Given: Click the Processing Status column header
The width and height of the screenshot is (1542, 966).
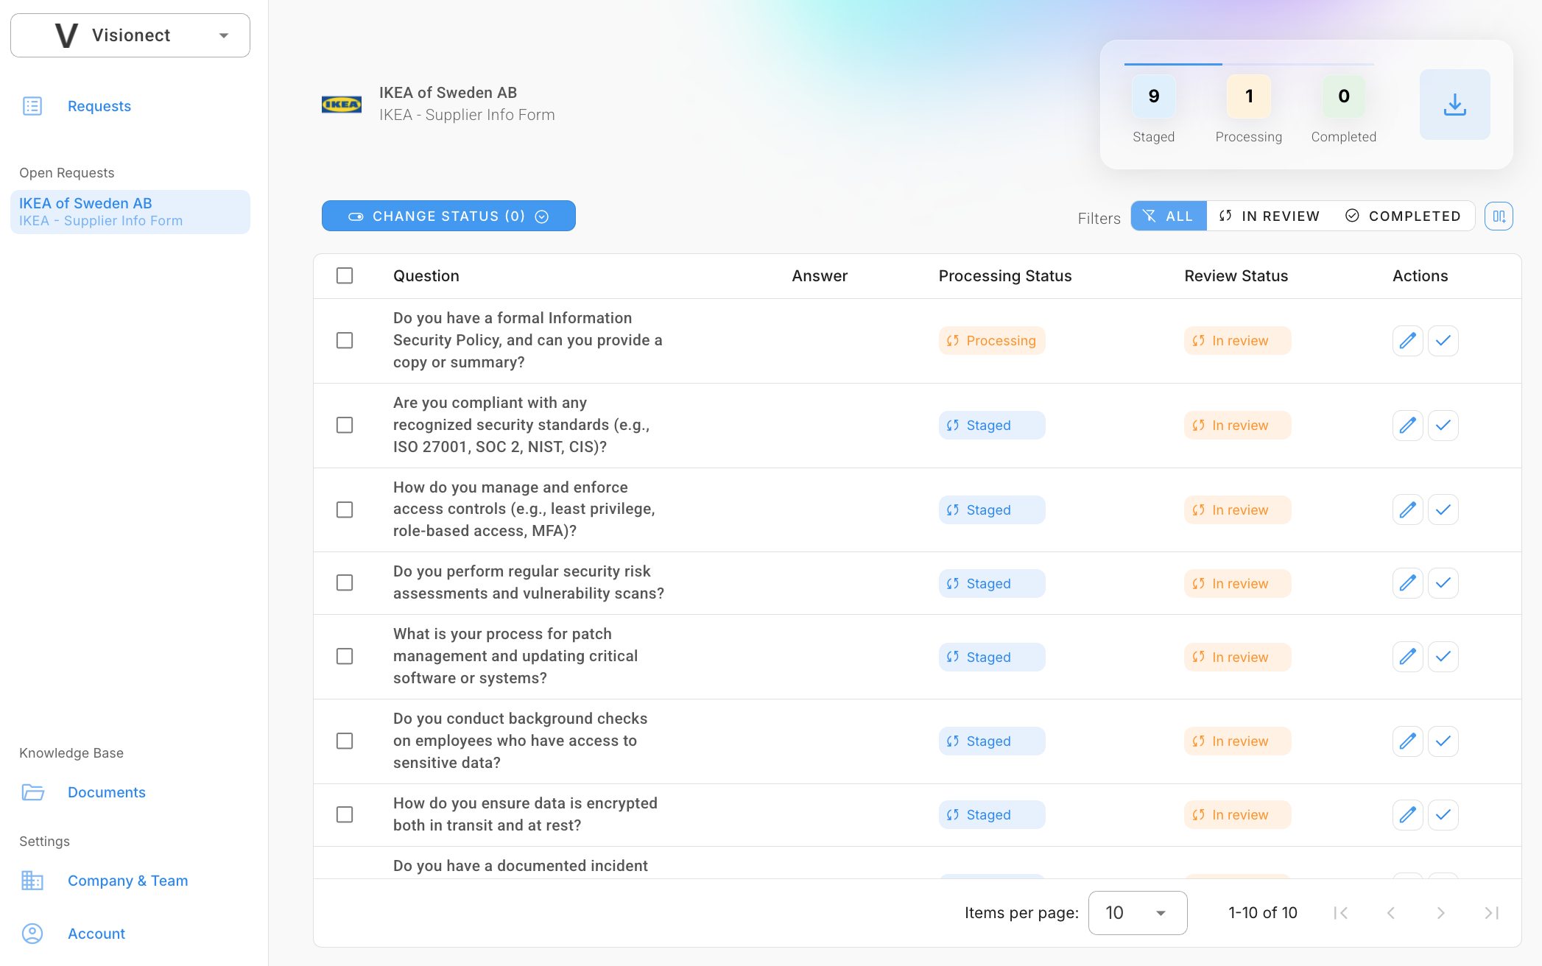Looking at the screenshot, I should 1005,276.
